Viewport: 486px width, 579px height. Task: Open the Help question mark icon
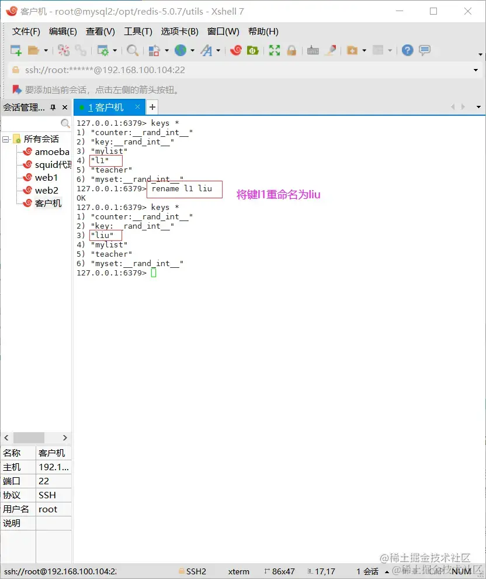(x=408, y=50)
